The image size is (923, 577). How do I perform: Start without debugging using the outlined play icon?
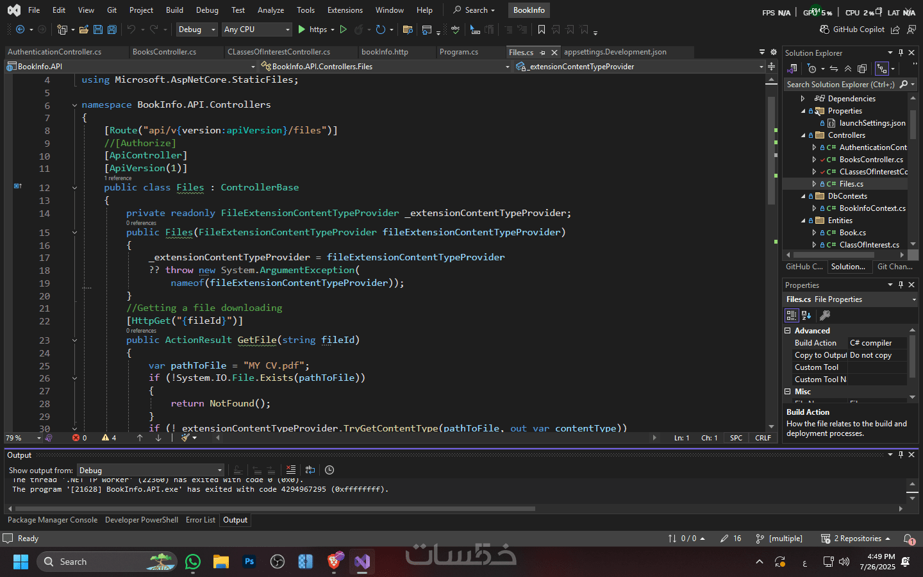[x=343, y=29]
